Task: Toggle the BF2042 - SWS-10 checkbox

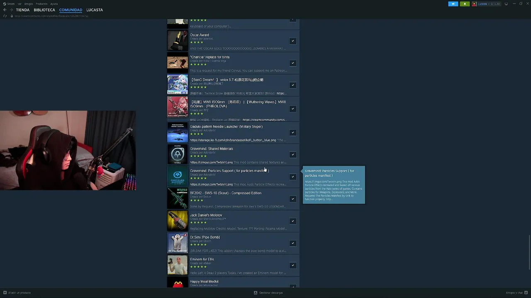Action: pos(292,199)
